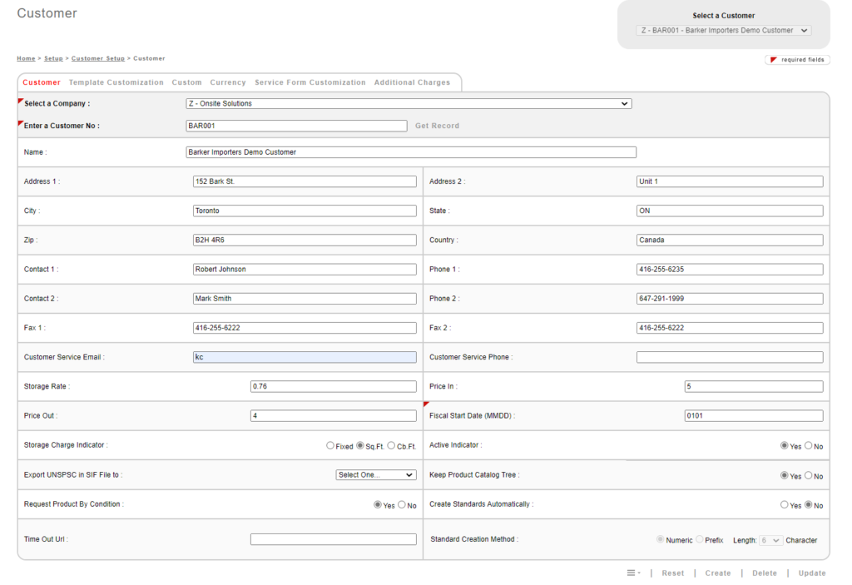Screen dimensions: 852x585
Task: Switch to Template Customization tab
Action: pos(116,82)
